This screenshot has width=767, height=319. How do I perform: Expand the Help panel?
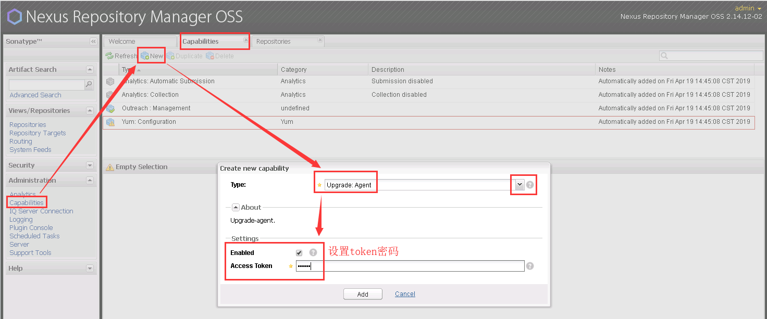pyautogui.click(x=90, y=268)
